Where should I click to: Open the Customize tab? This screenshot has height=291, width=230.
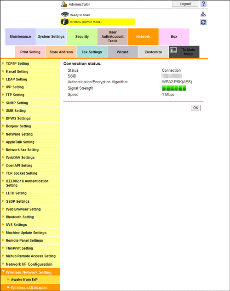153,52
